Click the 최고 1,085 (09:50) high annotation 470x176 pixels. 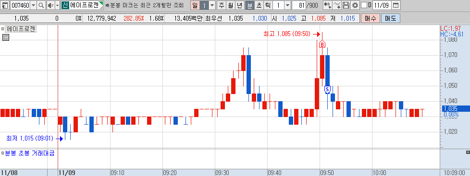pyautogui.click(x=286, y=34)
